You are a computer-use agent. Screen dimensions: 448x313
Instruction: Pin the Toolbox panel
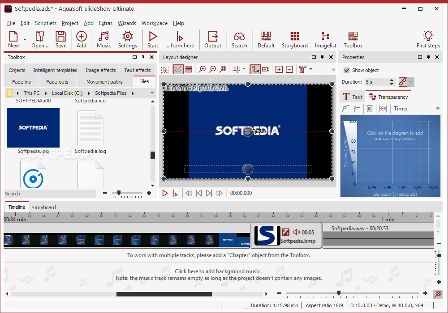(143, 57)
